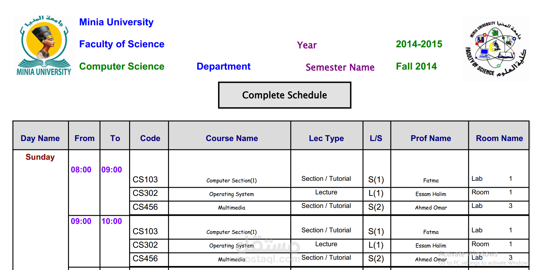
Task: Click 'Lecture' type in the 09:00 slot
Action: pyautogui.click(x=326, y=244)
